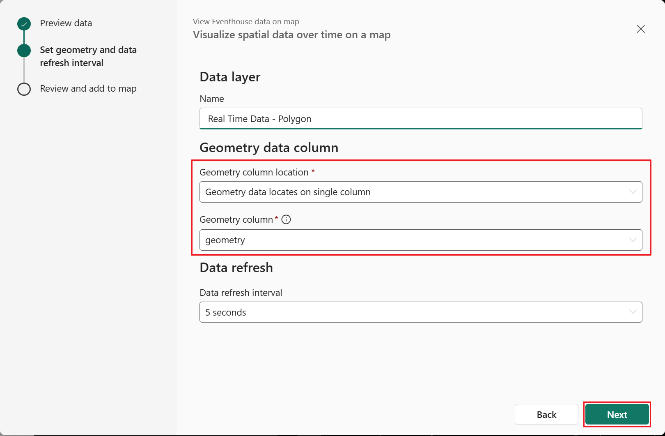665x436 pixels.
Task: Click the Preview data completed checkmark icon
Action: (x=24, y=23)
